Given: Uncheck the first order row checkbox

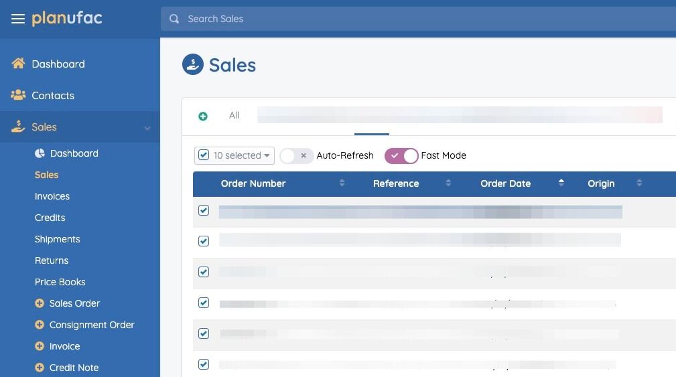Looking at the screenshot, I should click(204, 210).
